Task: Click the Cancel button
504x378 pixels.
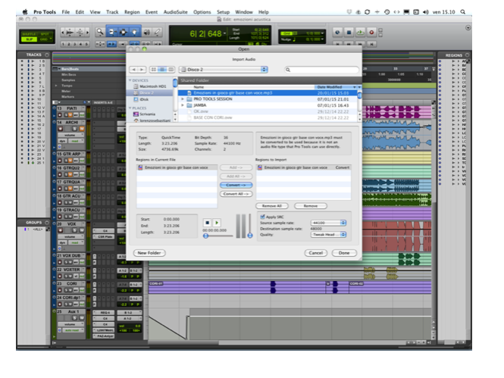Action: pos(315,253)
